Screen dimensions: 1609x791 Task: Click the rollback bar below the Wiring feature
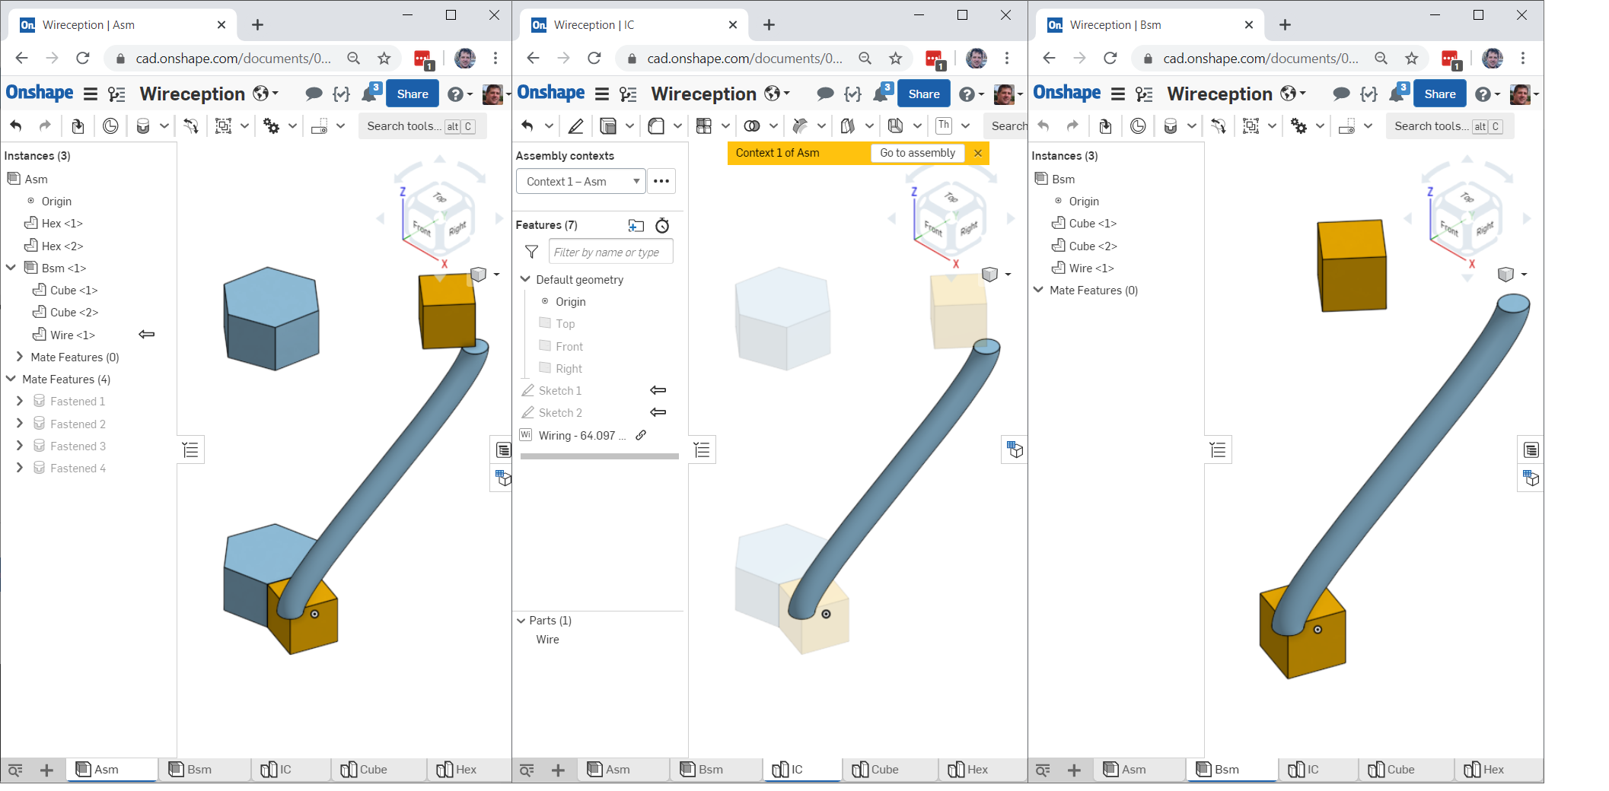[x=600, y=456]
